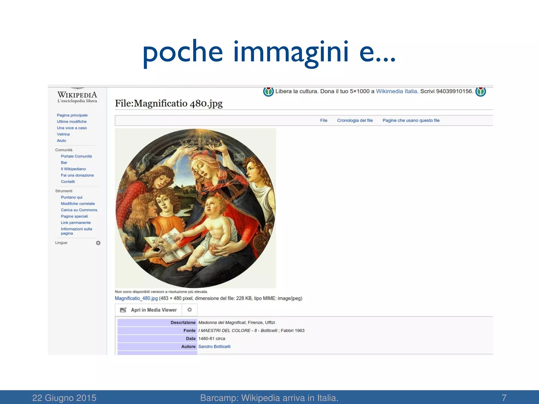Open the Media Viewer options gear
This screenshot has width=539, height=404.
(189, 310)
